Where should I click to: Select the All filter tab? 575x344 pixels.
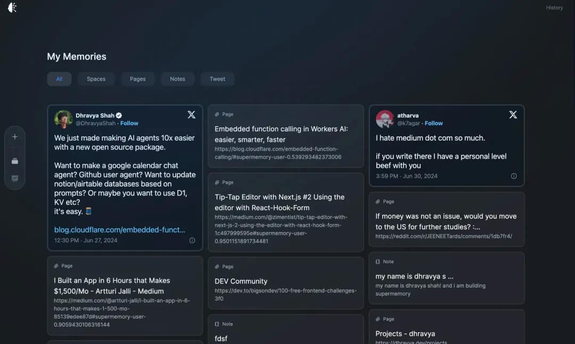pos(59,79)
